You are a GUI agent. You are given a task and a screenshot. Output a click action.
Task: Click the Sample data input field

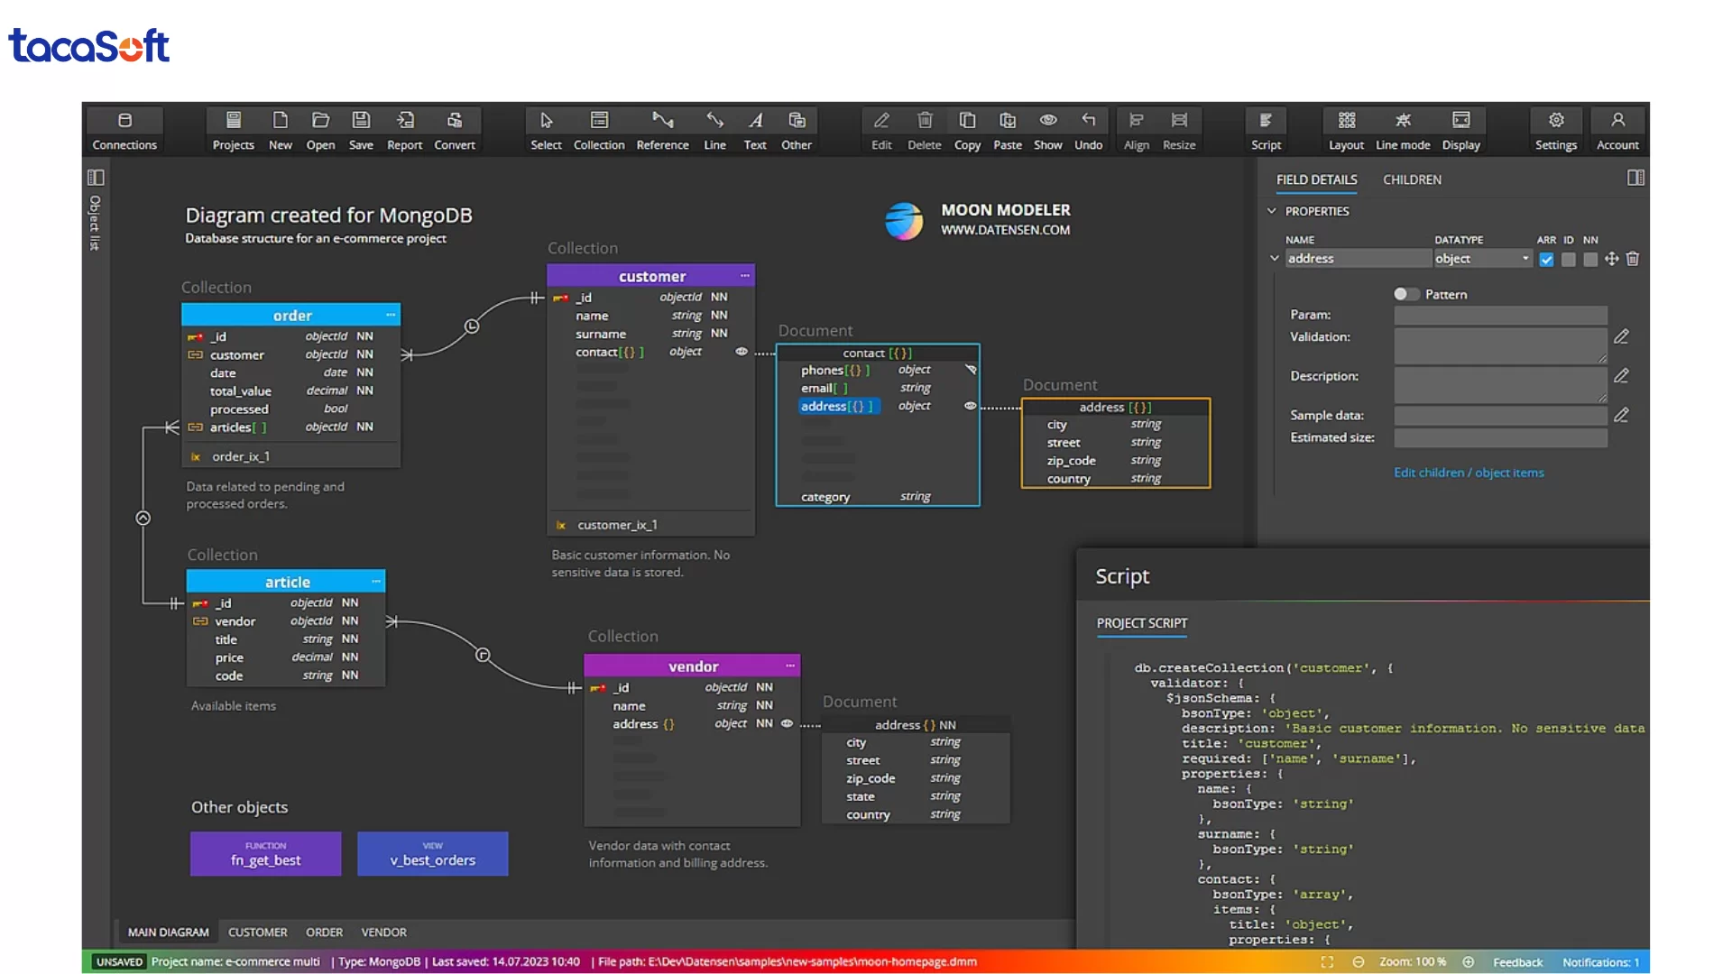pos(1500,416)
